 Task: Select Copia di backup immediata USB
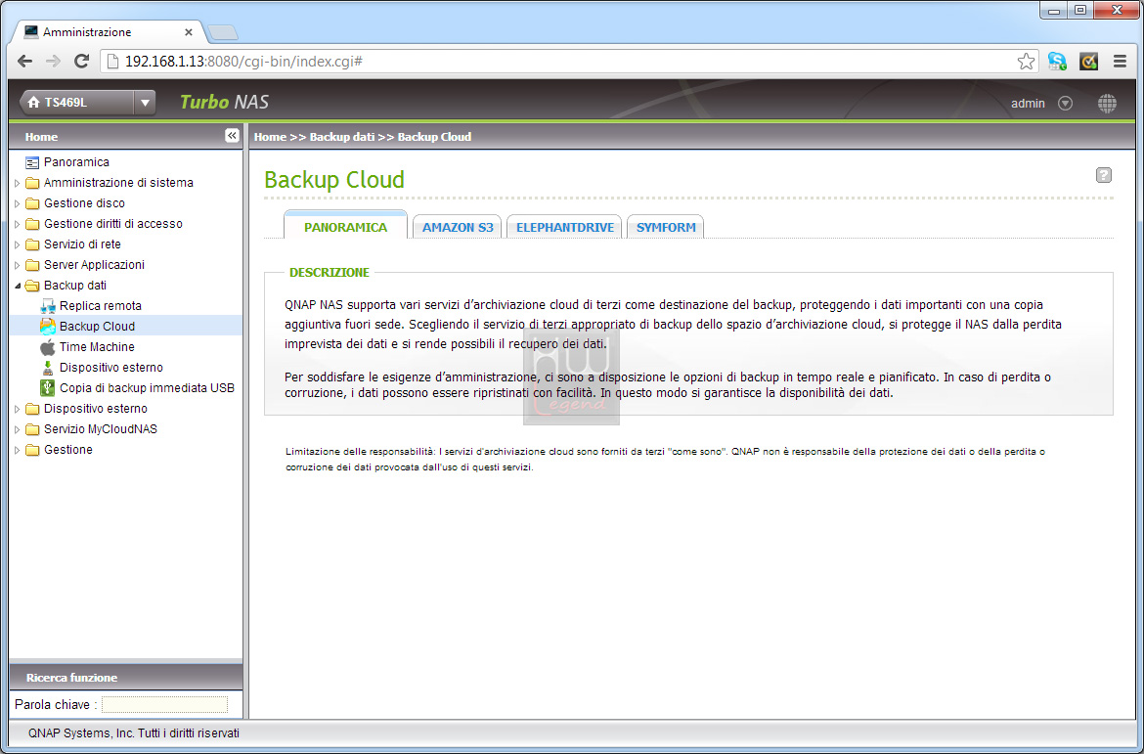(x=147, y=387)
